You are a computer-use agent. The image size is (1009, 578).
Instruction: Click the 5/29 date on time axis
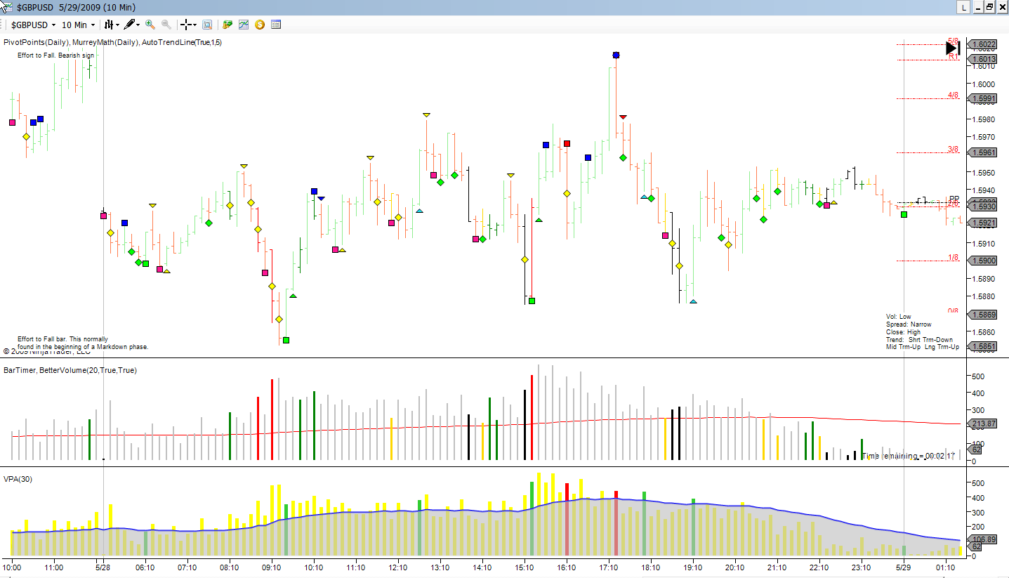click(x=904, y=567)
